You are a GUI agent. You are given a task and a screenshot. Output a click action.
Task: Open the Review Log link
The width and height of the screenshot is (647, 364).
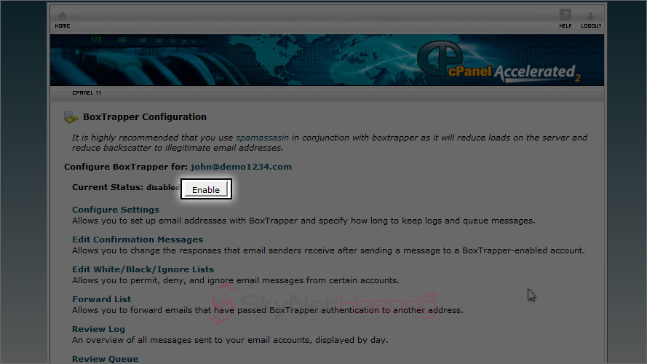click(98, 329)
